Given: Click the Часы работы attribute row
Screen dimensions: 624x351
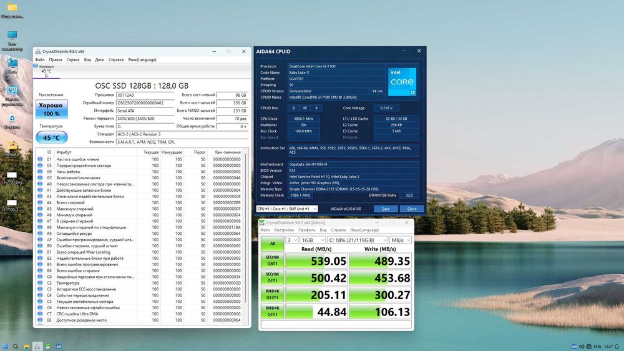Looking at the screenshot, I should (x=140, y=171).
